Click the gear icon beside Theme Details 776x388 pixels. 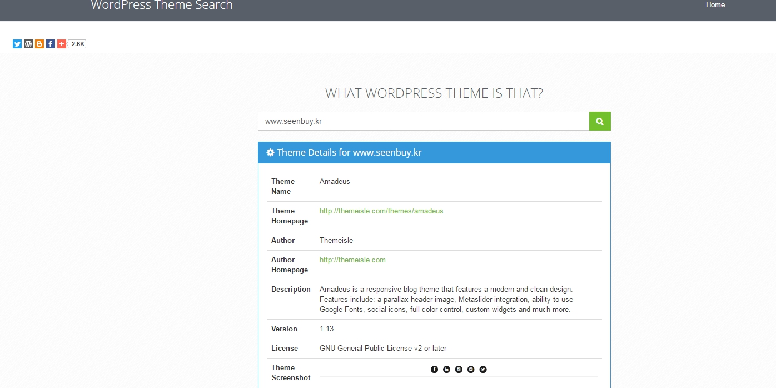coord(270,152)
